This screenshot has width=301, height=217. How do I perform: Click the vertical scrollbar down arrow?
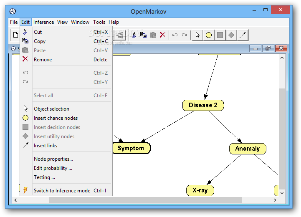tap(282, 193)
